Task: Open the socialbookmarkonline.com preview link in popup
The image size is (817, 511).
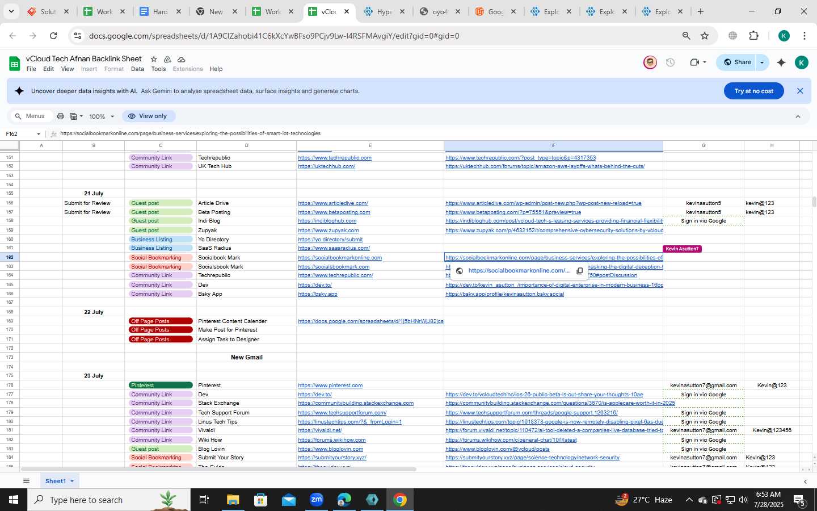Action: (x=519, y=271)
